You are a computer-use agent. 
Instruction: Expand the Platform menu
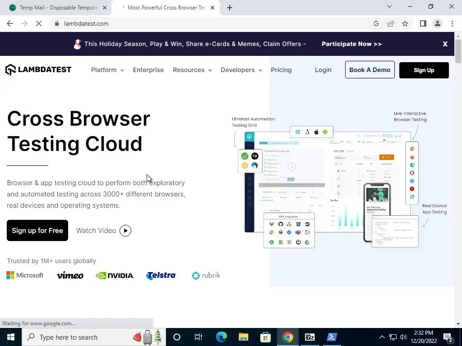(x=107, y=70)
